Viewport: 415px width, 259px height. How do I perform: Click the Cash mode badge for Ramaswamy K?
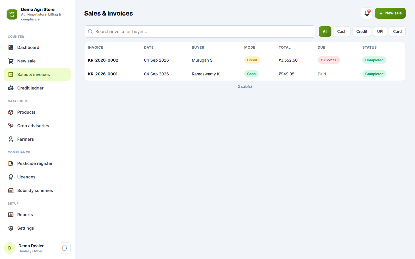pyautogui.click(x=251, y=74)
